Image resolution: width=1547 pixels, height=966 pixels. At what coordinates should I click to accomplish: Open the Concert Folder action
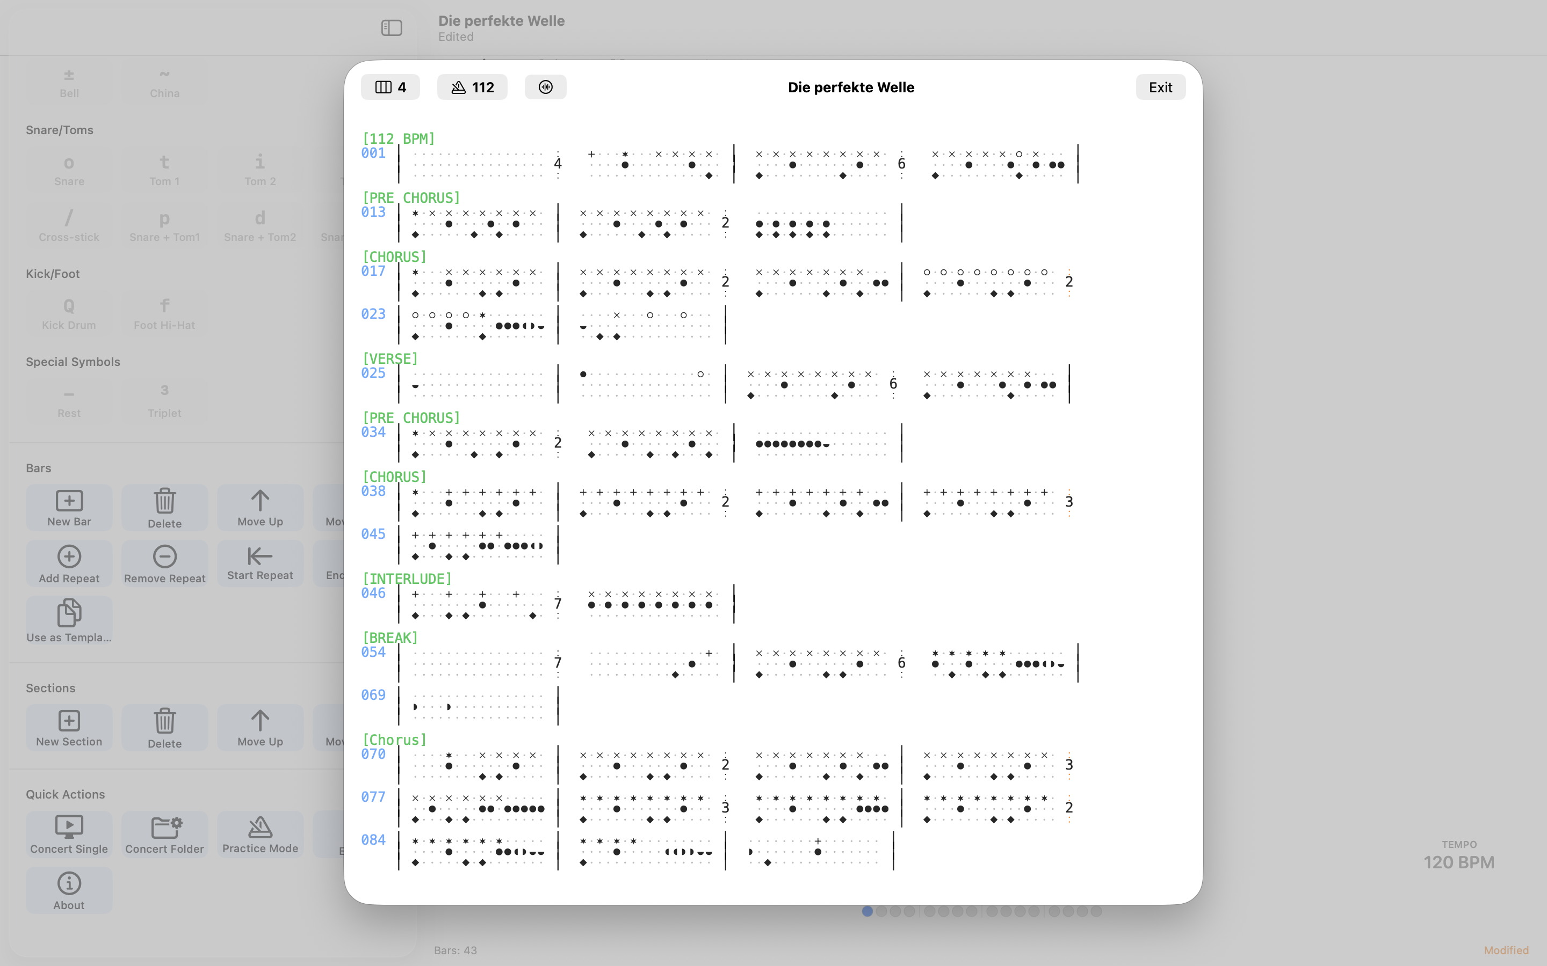164,835
